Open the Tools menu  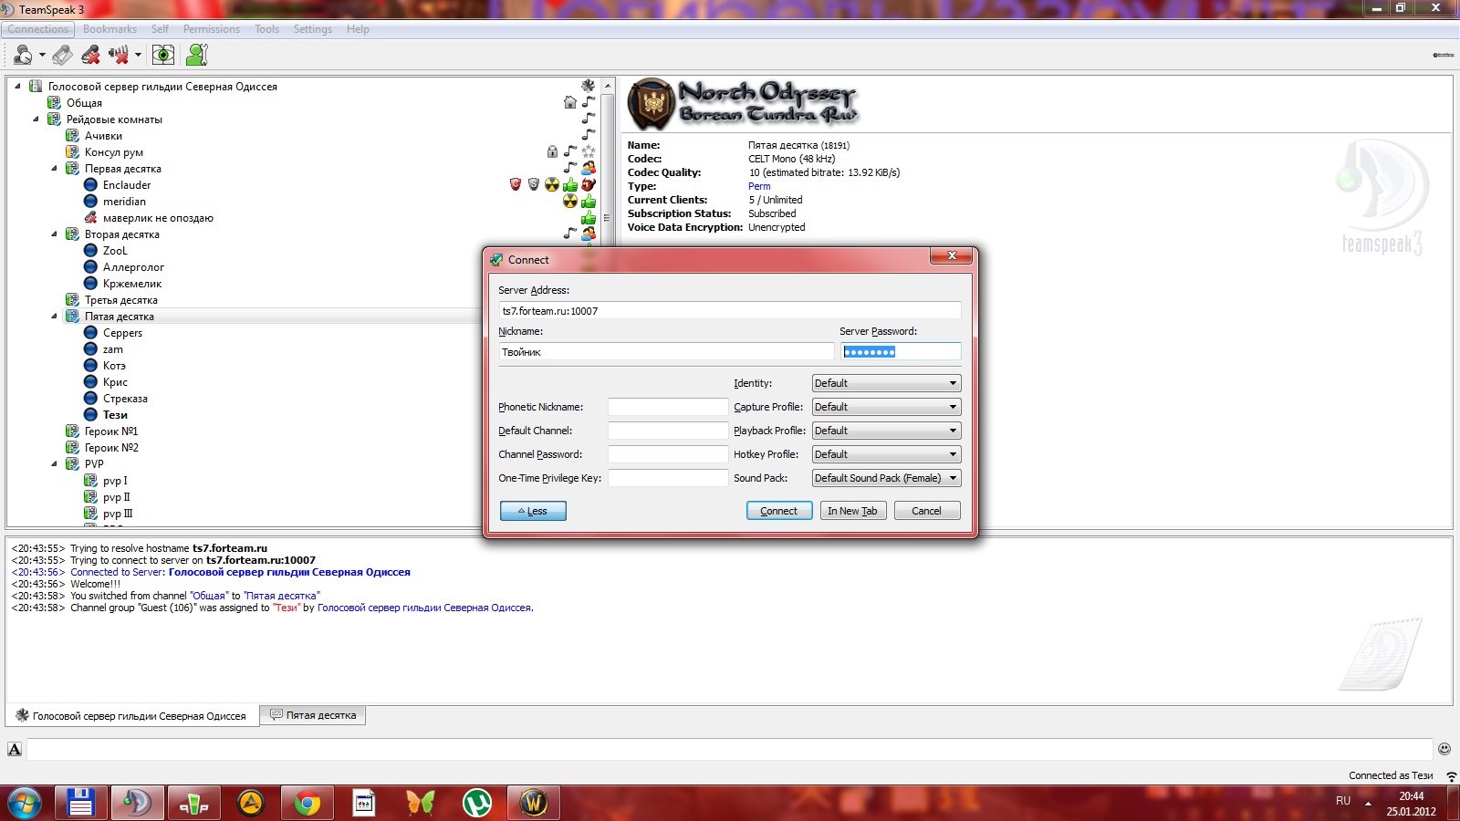267,29
